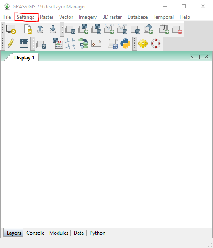
Task: Add group of layers
Action: tap(164, 29)
